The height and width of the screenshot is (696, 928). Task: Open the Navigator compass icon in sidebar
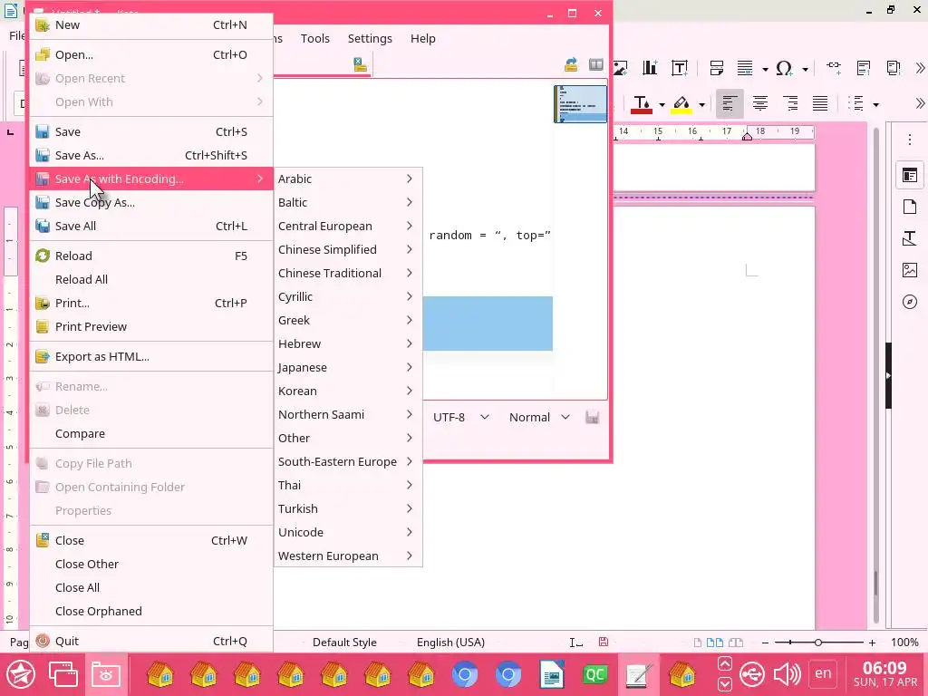910,302
